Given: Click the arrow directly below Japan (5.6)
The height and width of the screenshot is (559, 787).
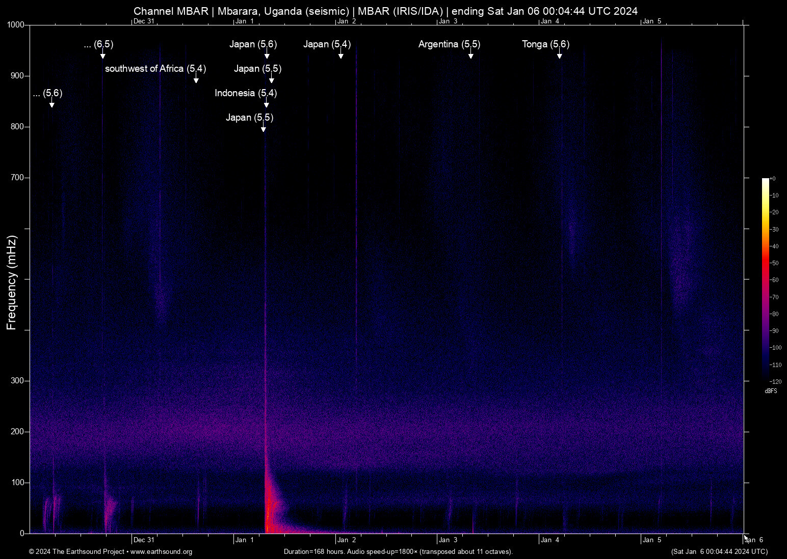Looking at the screenshot, I should (267, 54).
